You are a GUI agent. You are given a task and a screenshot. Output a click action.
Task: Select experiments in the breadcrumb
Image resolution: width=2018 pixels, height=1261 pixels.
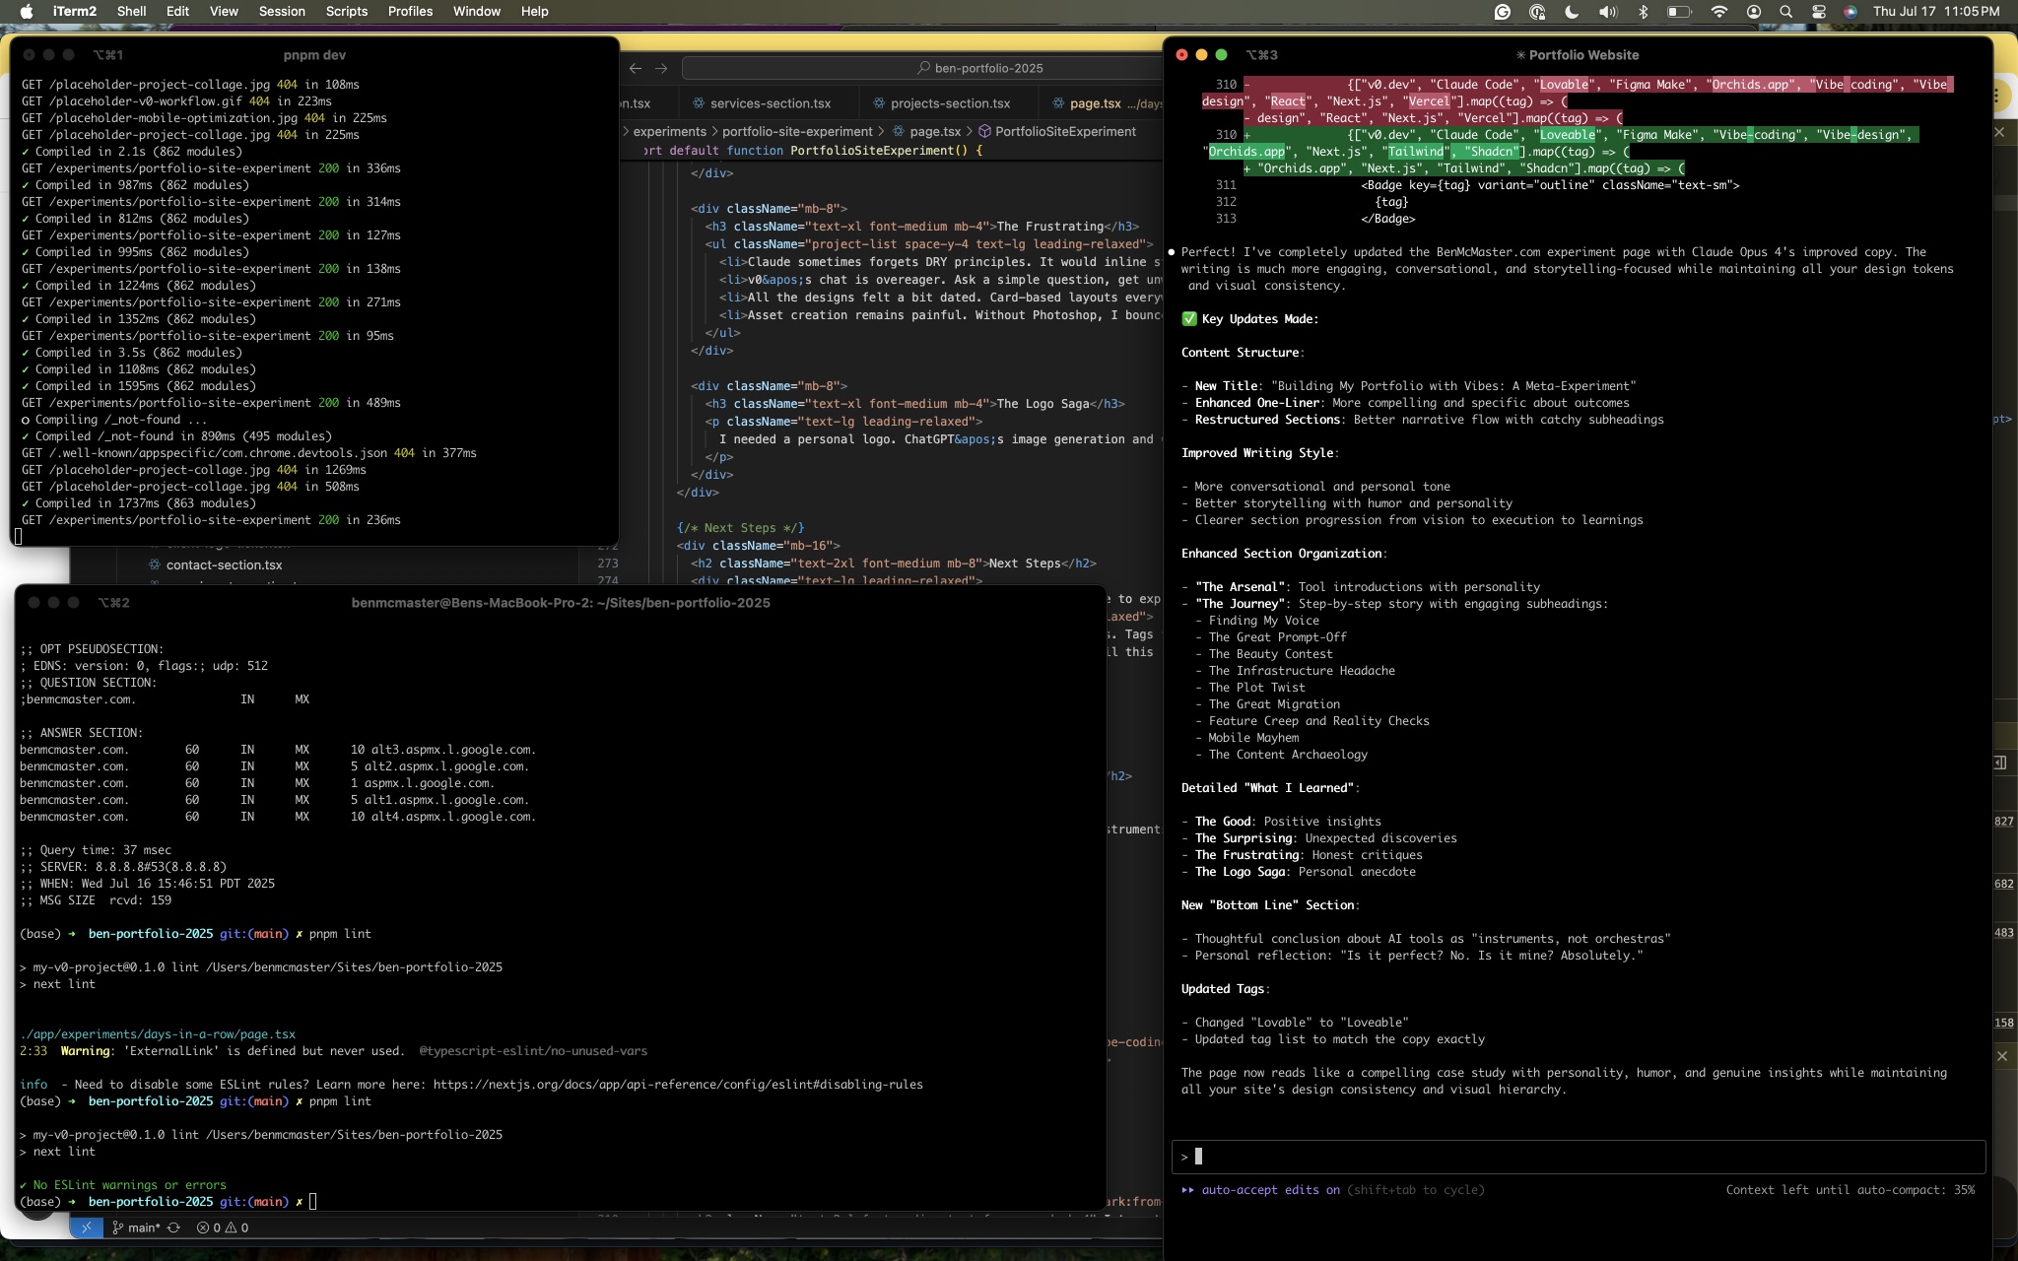pos(669,131)
